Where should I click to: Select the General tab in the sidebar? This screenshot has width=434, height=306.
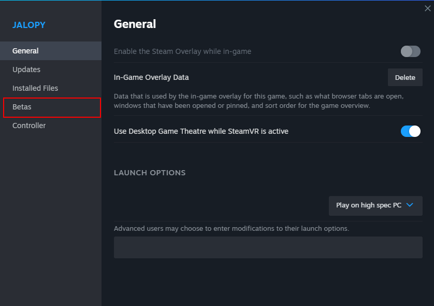coord(51,51)
